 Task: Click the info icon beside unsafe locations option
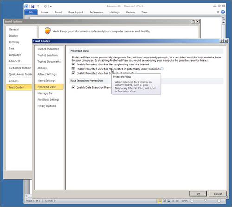point(162,69)
